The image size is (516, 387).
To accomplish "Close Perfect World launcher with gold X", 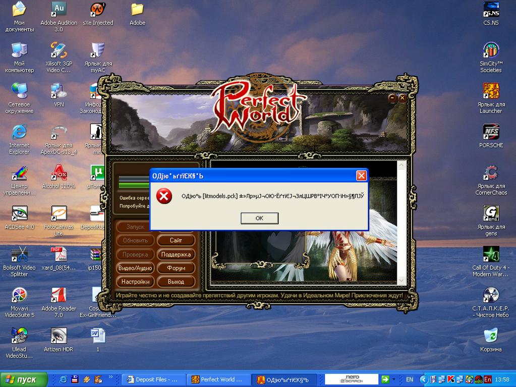I will click(x=402, y=98).
